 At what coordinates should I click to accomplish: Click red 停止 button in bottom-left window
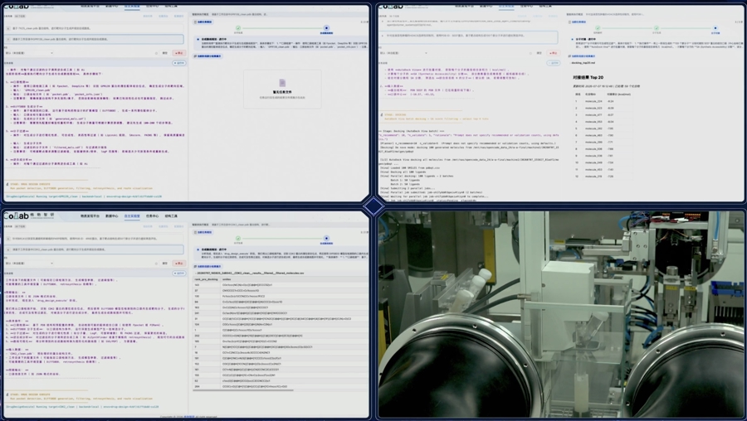[x=179, y=263]
